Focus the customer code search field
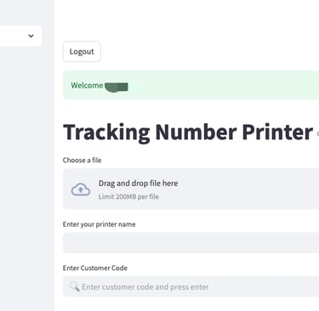This screenshot has width=319, height=311. 191,286
